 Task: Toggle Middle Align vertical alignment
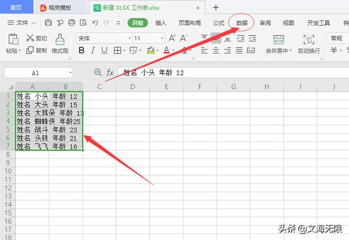pos(216,38)
